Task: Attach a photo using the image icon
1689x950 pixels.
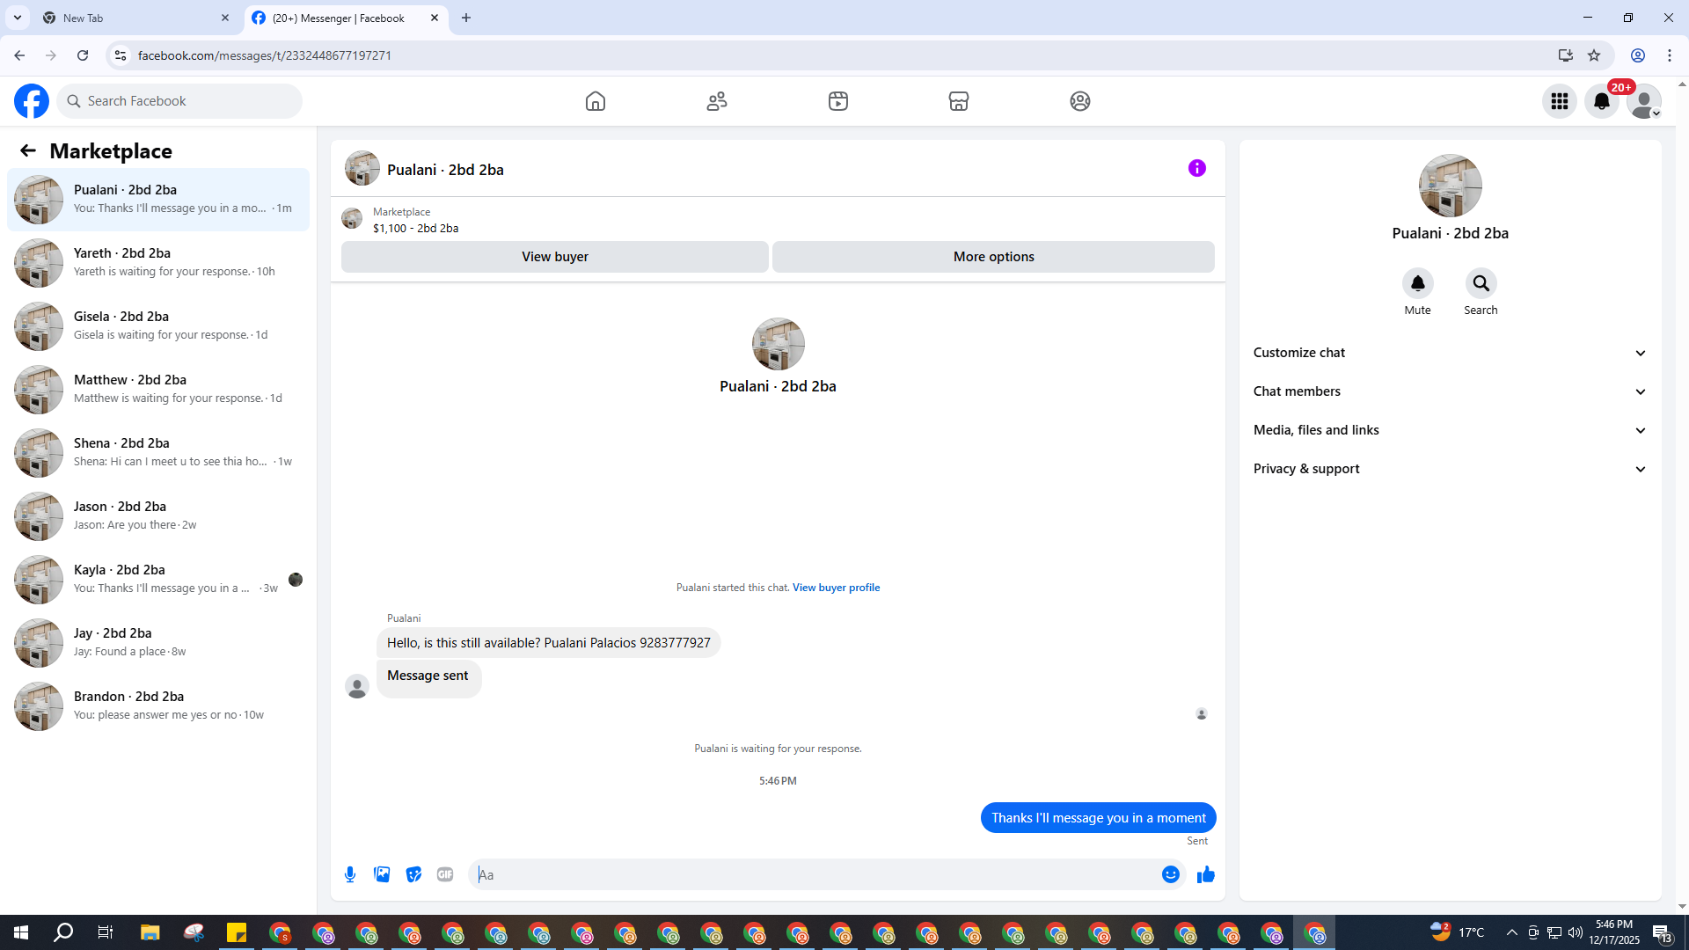Action: (x=382, y=874)
